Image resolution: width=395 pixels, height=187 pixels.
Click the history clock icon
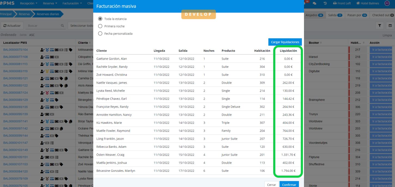pyautogui.click(x=325, y=4)
